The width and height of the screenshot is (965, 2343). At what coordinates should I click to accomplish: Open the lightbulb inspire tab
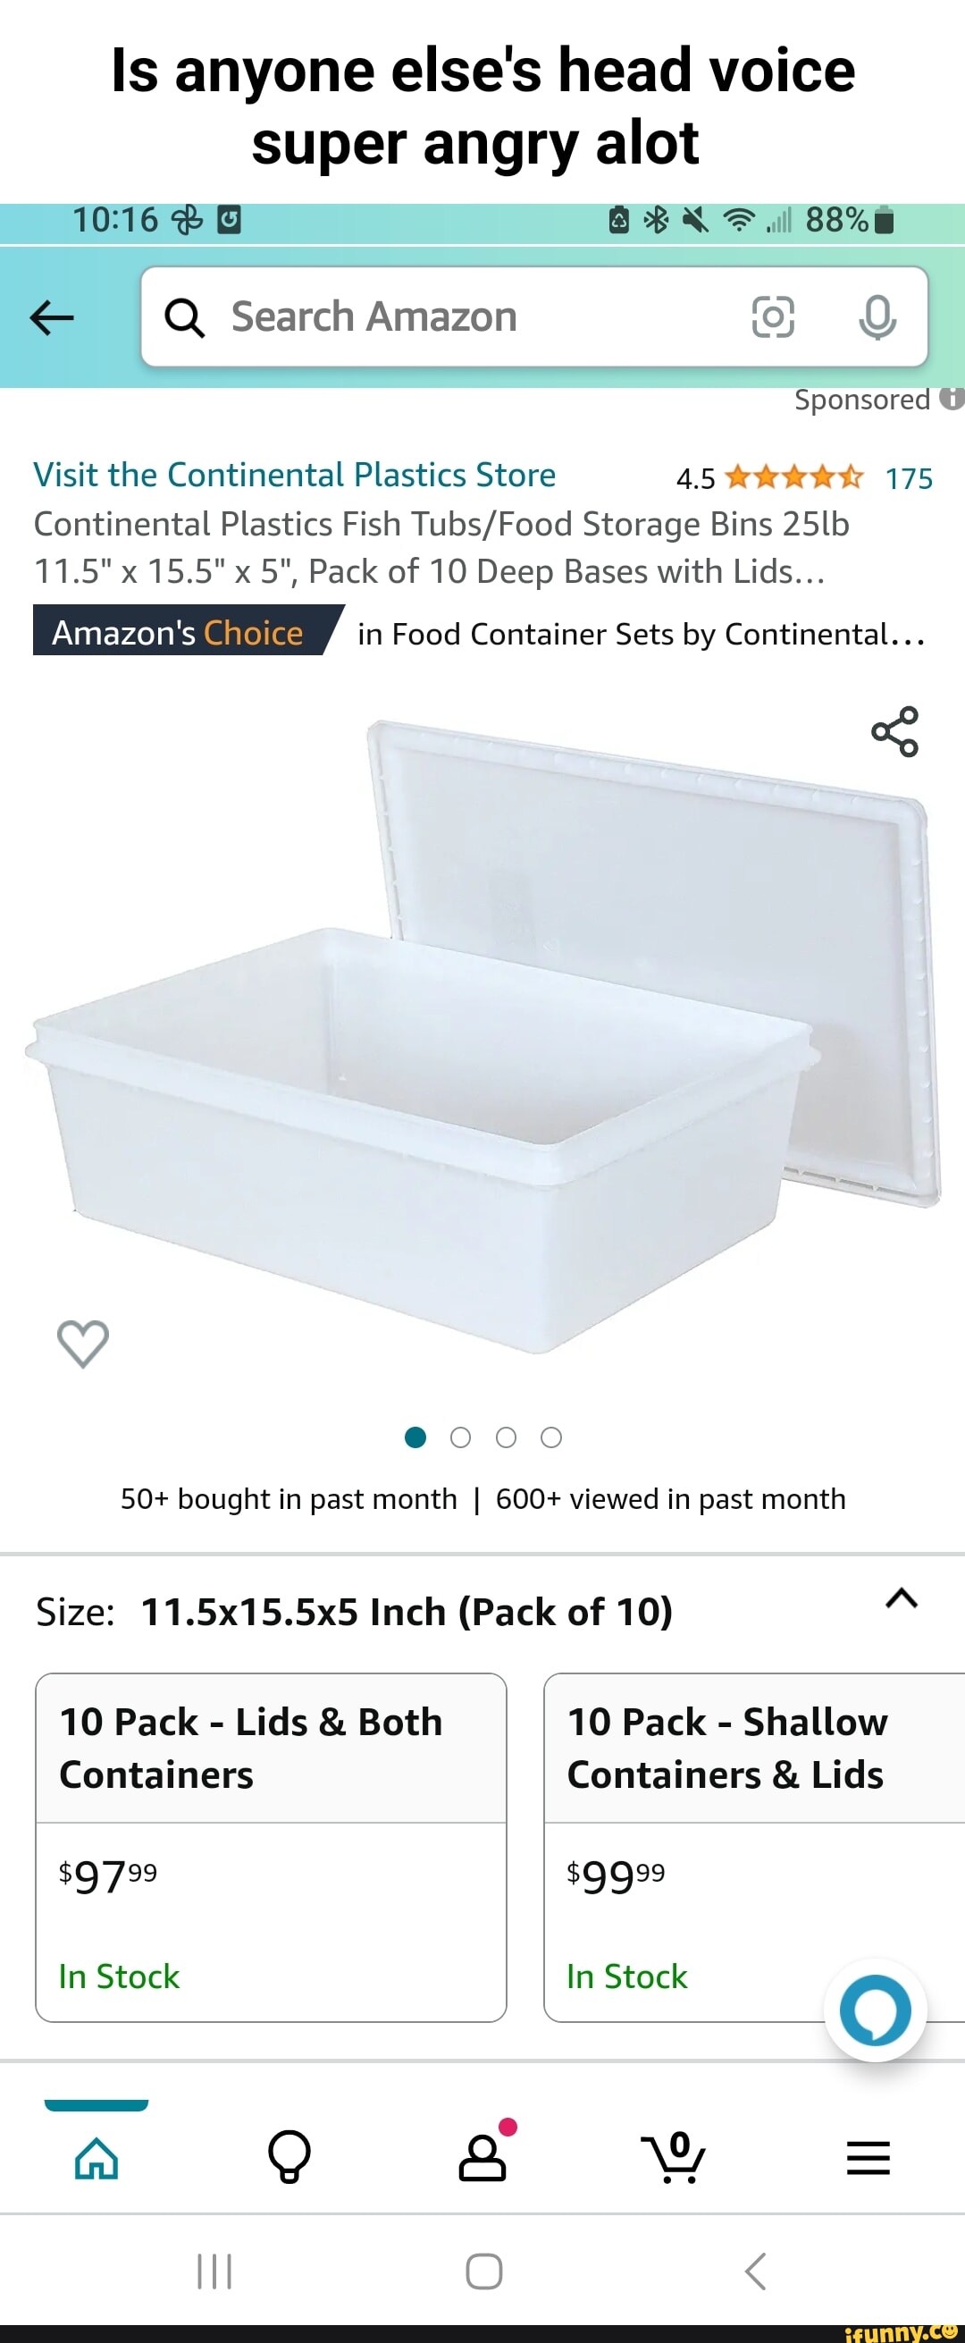click(x=289, y=2156)
